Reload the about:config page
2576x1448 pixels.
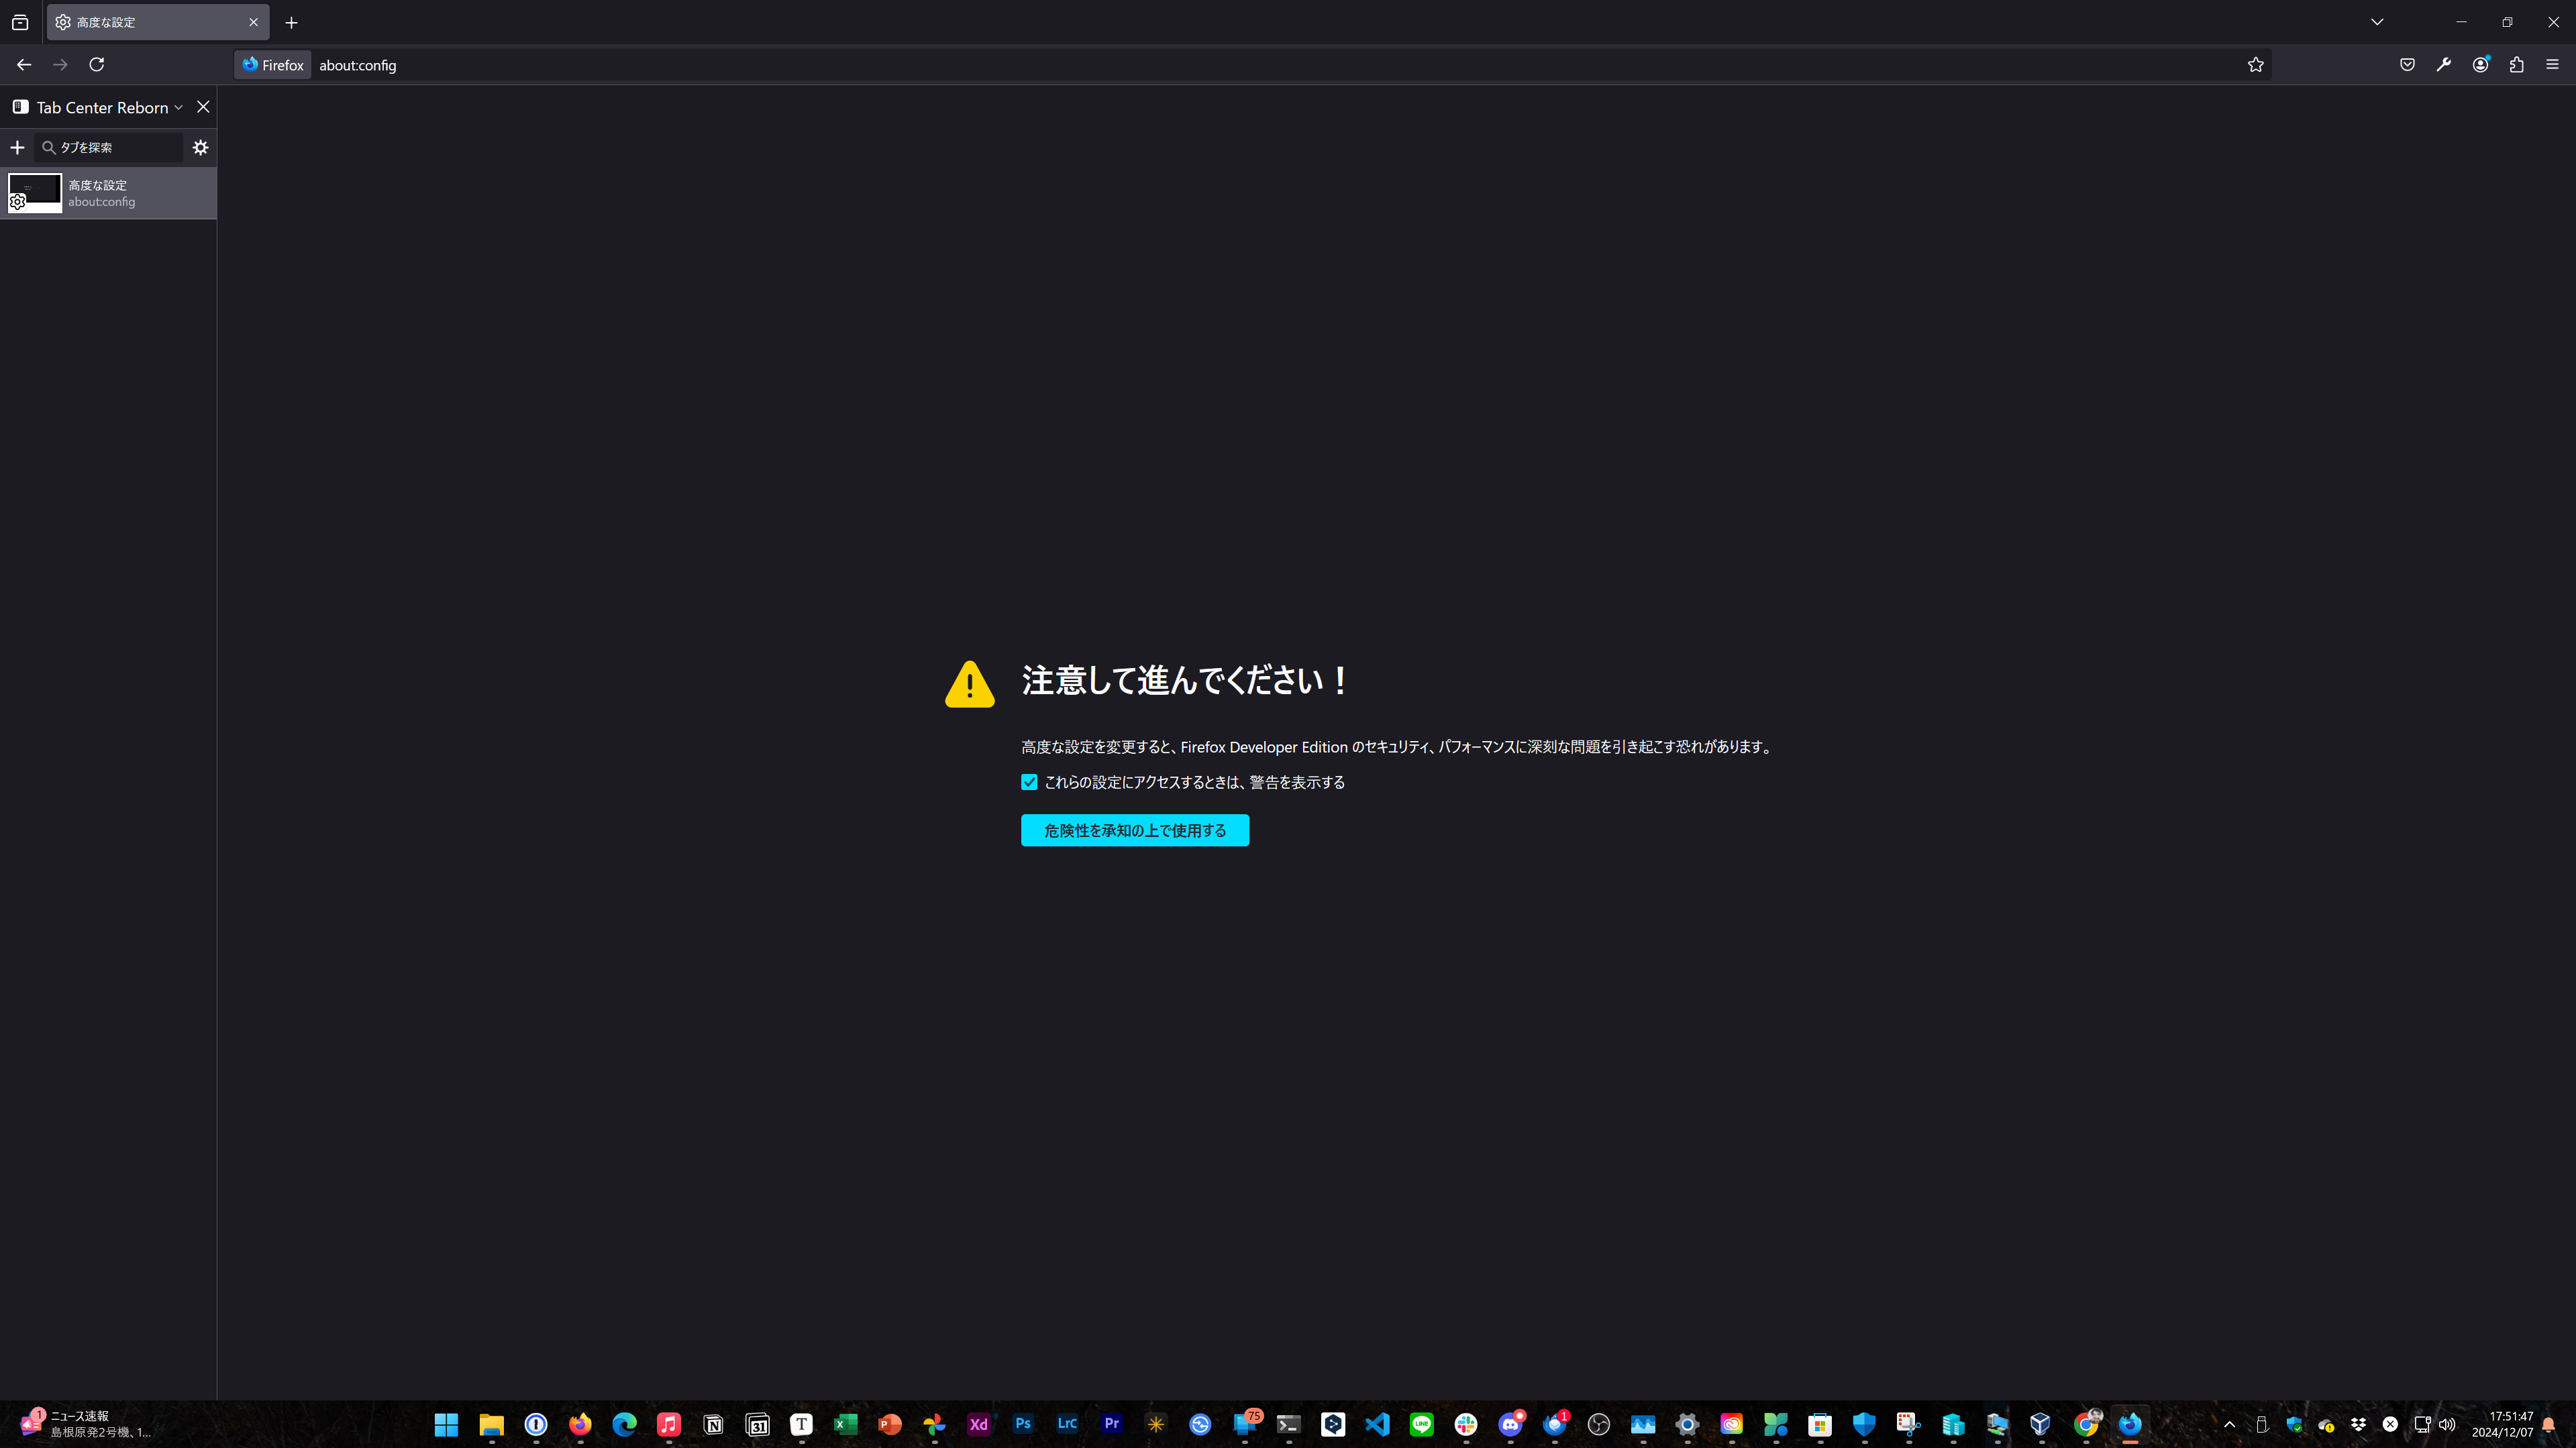click(x=96, y=64)
